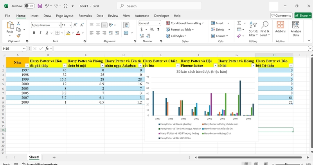313x165 pixels.
Task: Open the File menu
Action: 7,16
